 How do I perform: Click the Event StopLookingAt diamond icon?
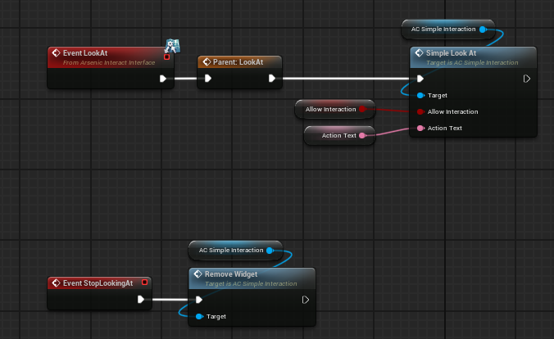click(x=57, y=282)
